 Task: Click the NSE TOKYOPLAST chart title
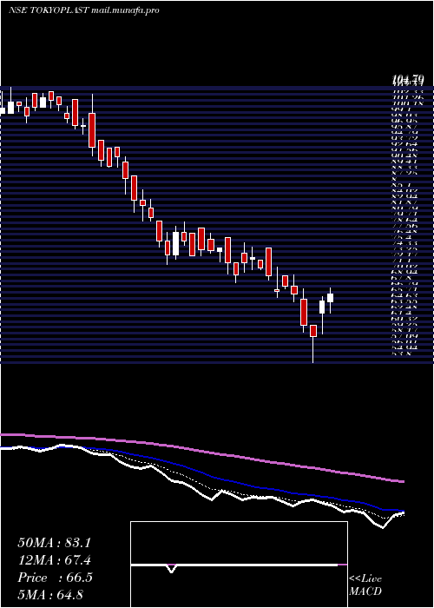[x=84, y=10]
